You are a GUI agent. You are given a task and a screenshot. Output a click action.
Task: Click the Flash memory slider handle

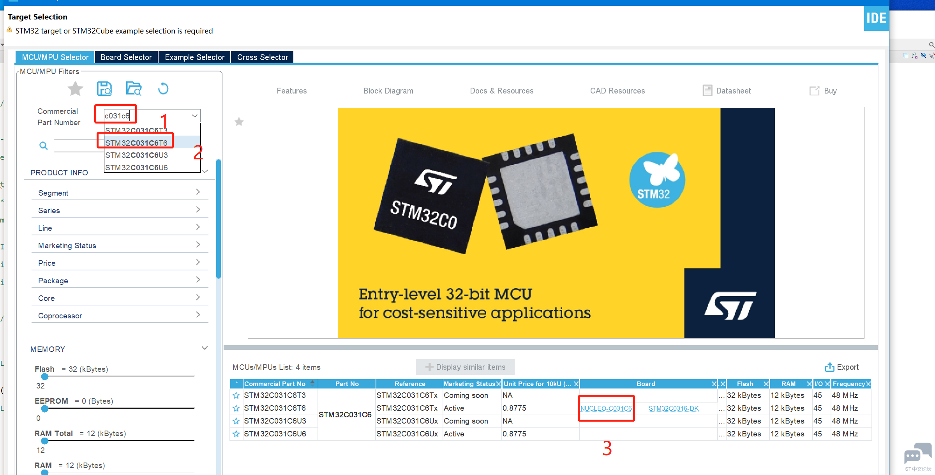pyautogui.click(x=45, y=376)
